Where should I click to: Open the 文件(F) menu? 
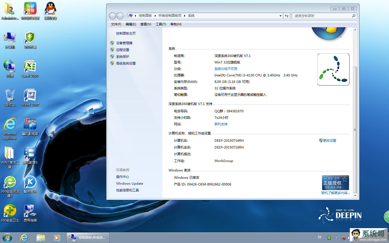pyautogui.click(x=116, y=24)
